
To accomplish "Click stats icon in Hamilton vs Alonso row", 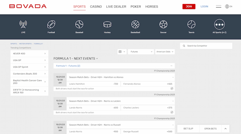I will (172, 88).
